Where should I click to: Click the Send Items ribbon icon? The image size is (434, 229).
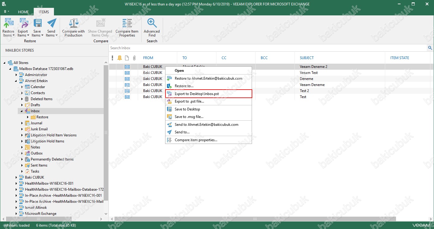coord(52,23)
